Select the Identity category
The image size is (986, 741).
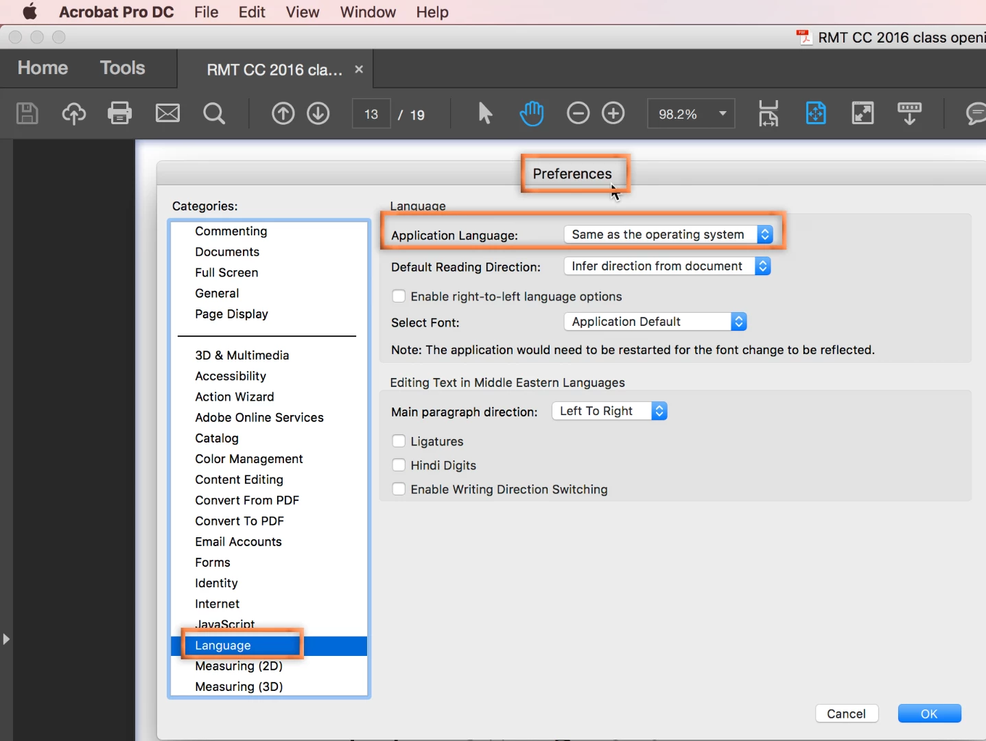point(216,583)
